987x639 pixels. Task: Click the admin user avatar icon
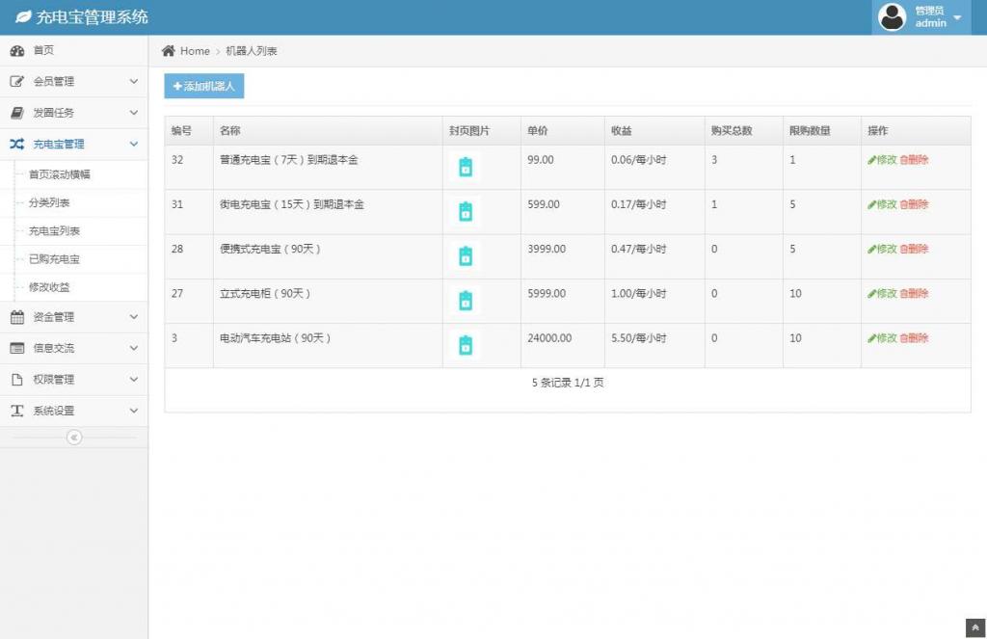pos(893,17)
